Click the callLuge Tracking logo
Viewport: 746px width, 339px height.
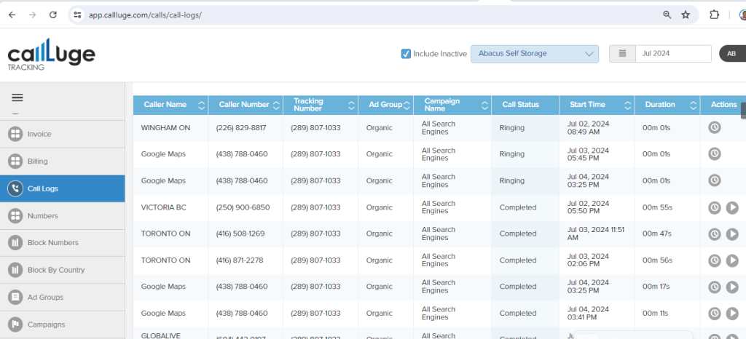(x=51, y=55)
